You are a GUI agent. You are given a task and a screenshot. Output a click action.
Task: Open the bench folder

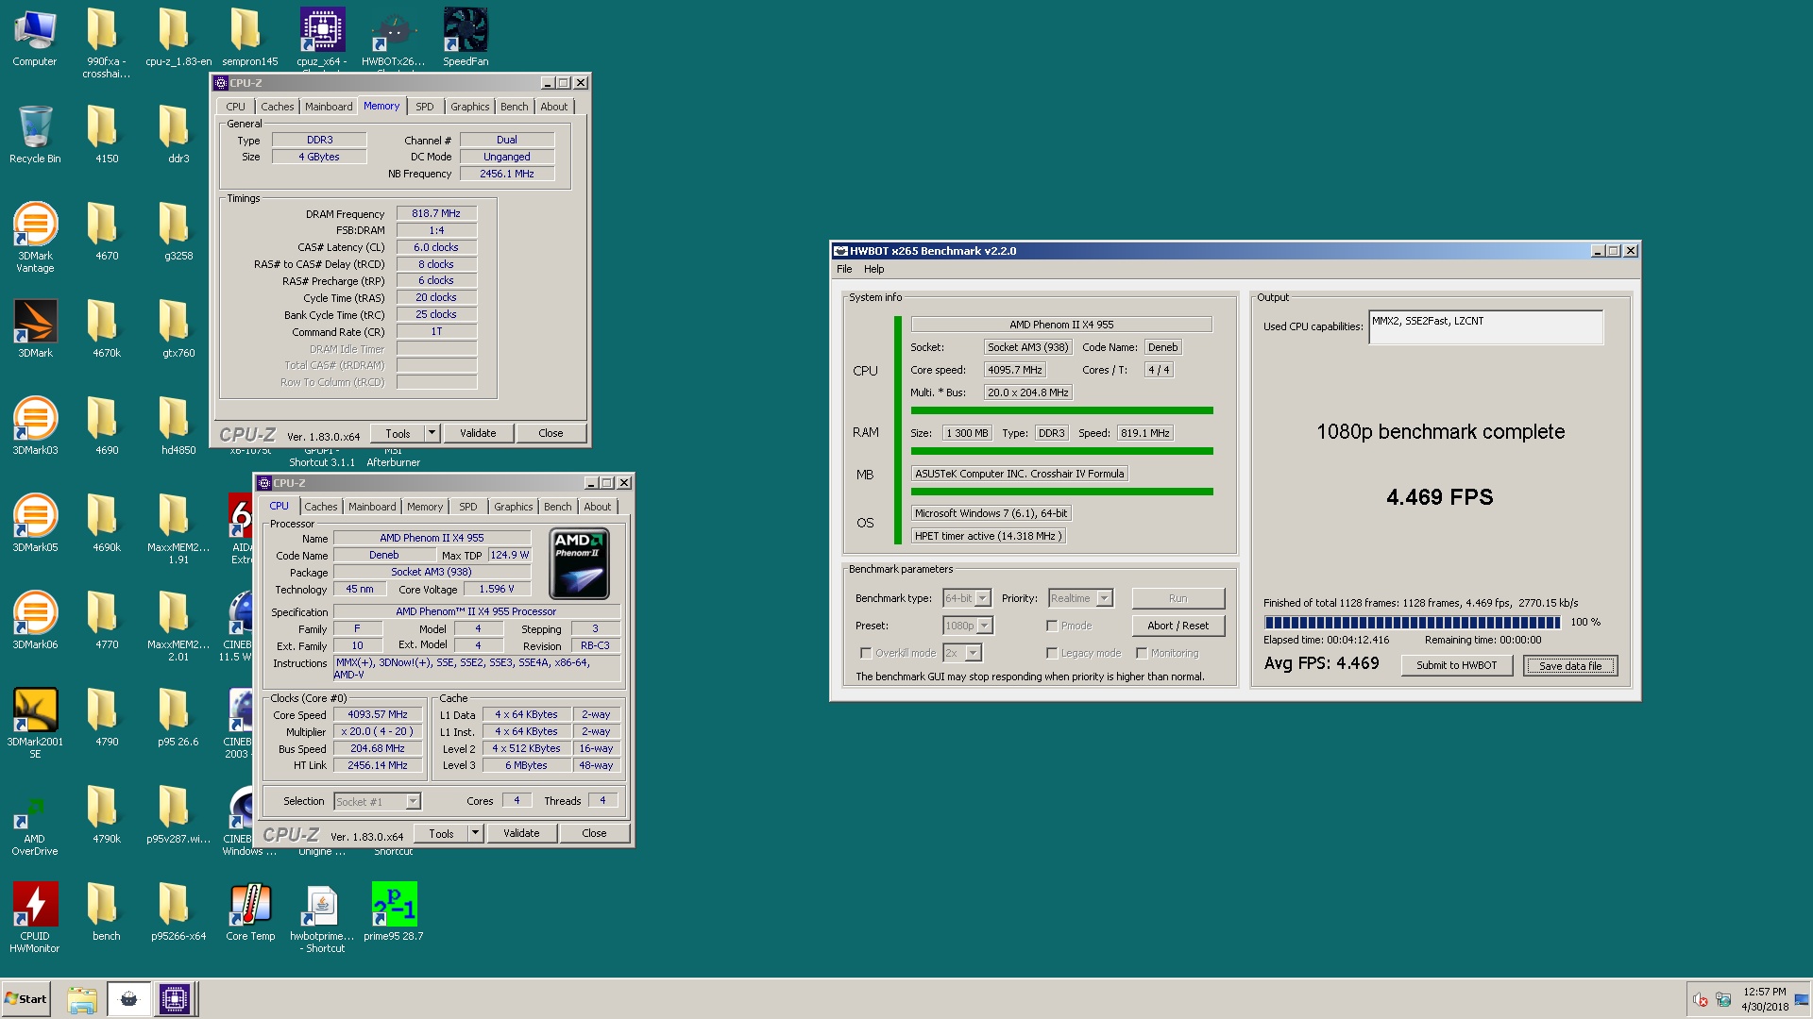coord(107,911)
